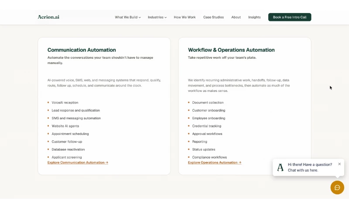Follow the Explore Operations Automation link
Image resolution: width=349 pixels, height=209 pixels.
[x=215, y=162]
